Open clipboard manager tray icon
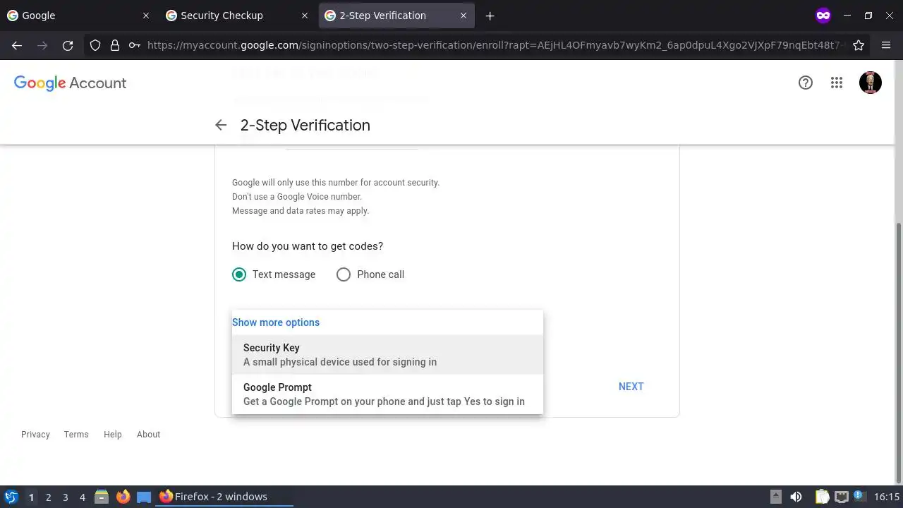Image resolution: width=903 pixels, height=508 pixels. [822, 497]
